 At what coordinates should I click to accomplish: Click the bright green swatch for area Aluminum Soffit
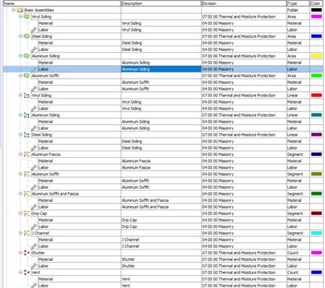coord(316,76)
